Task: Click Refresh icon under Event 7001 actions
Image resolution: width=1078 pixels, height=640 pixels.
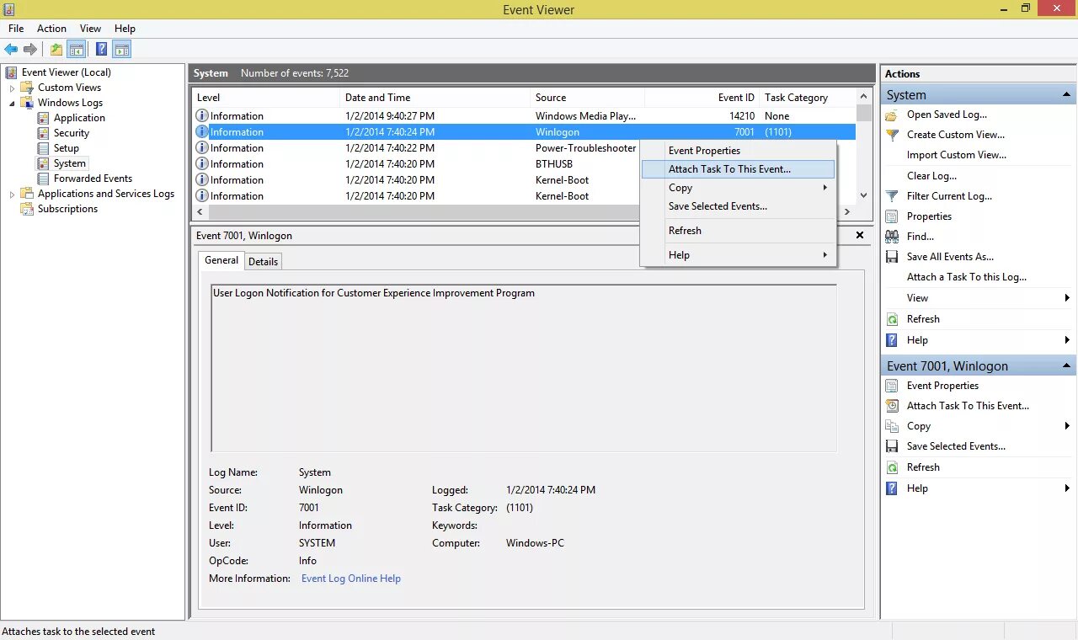Action: 892,467
